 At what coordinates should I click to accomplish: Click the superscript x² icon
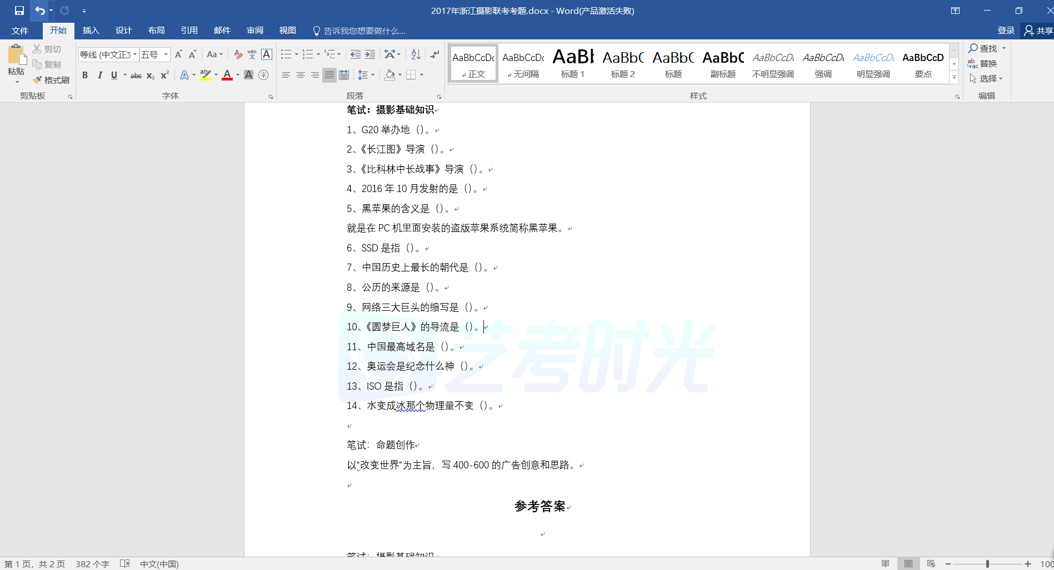click(165, 75)
